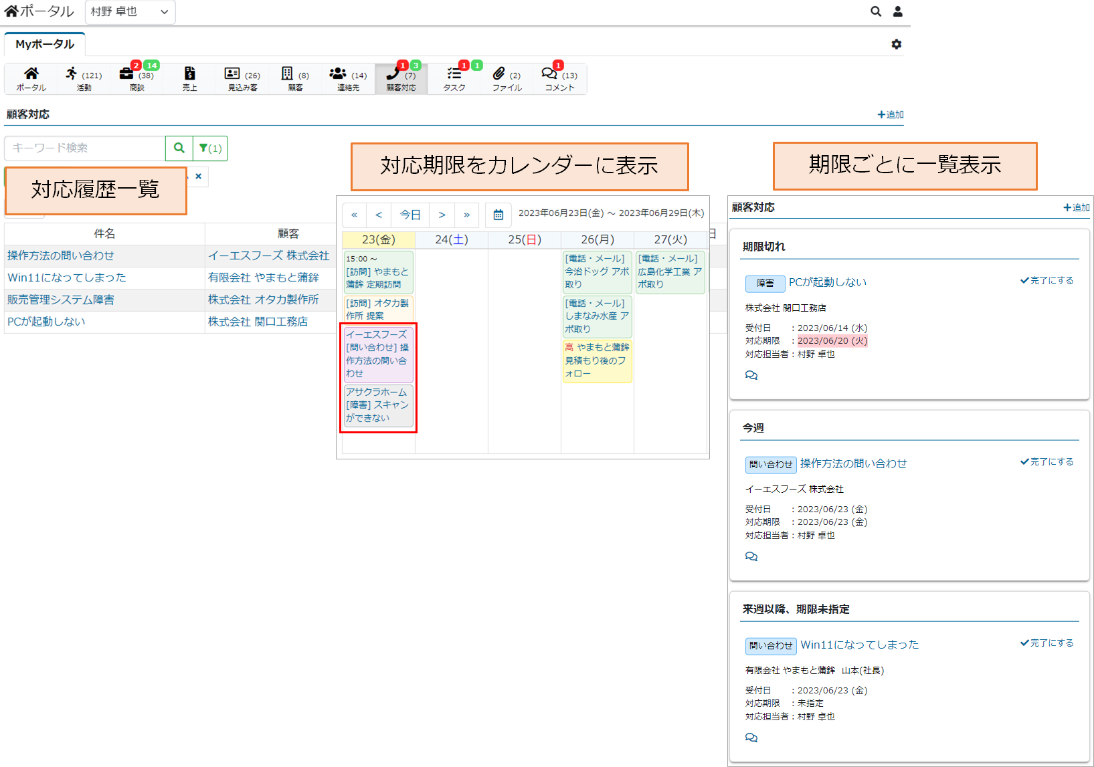Viewport: 1094px width, 767px height.
Task: Go to next day with > button
Action: coord(442,215)
